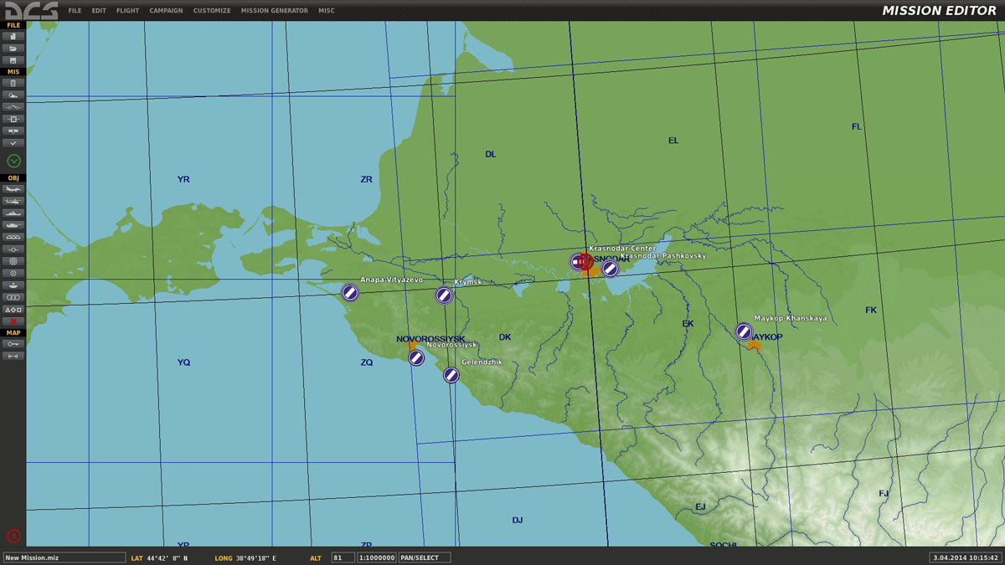Open the CAMPAIGN menu
Image resolution: width=1005 pixels, height=565 pixels.
[x=166, y=11]
